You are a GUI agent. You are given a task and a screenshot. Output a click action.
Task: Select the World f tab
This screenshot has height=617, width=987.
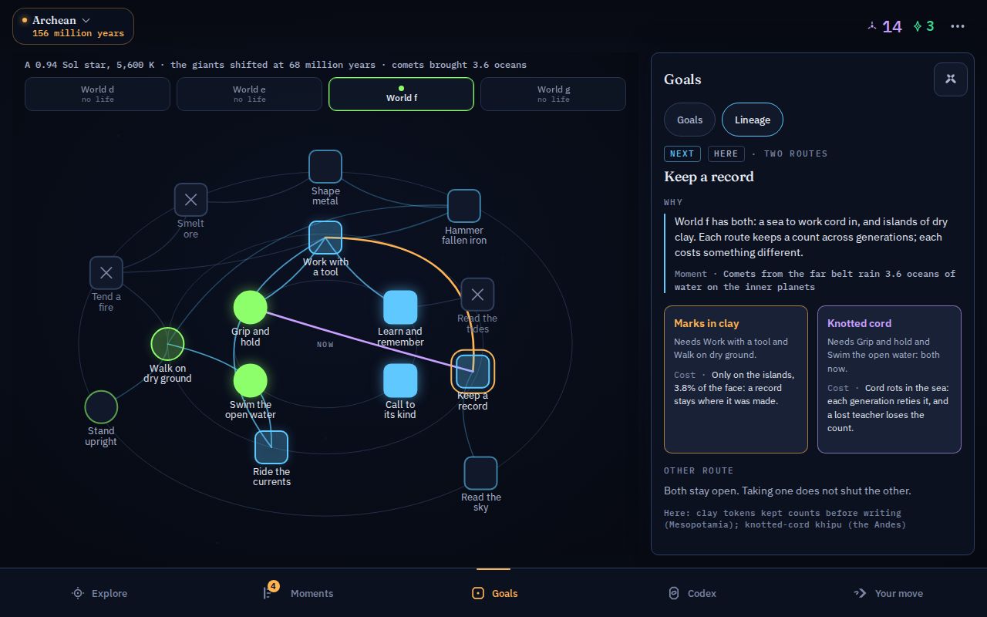[401, 94]
